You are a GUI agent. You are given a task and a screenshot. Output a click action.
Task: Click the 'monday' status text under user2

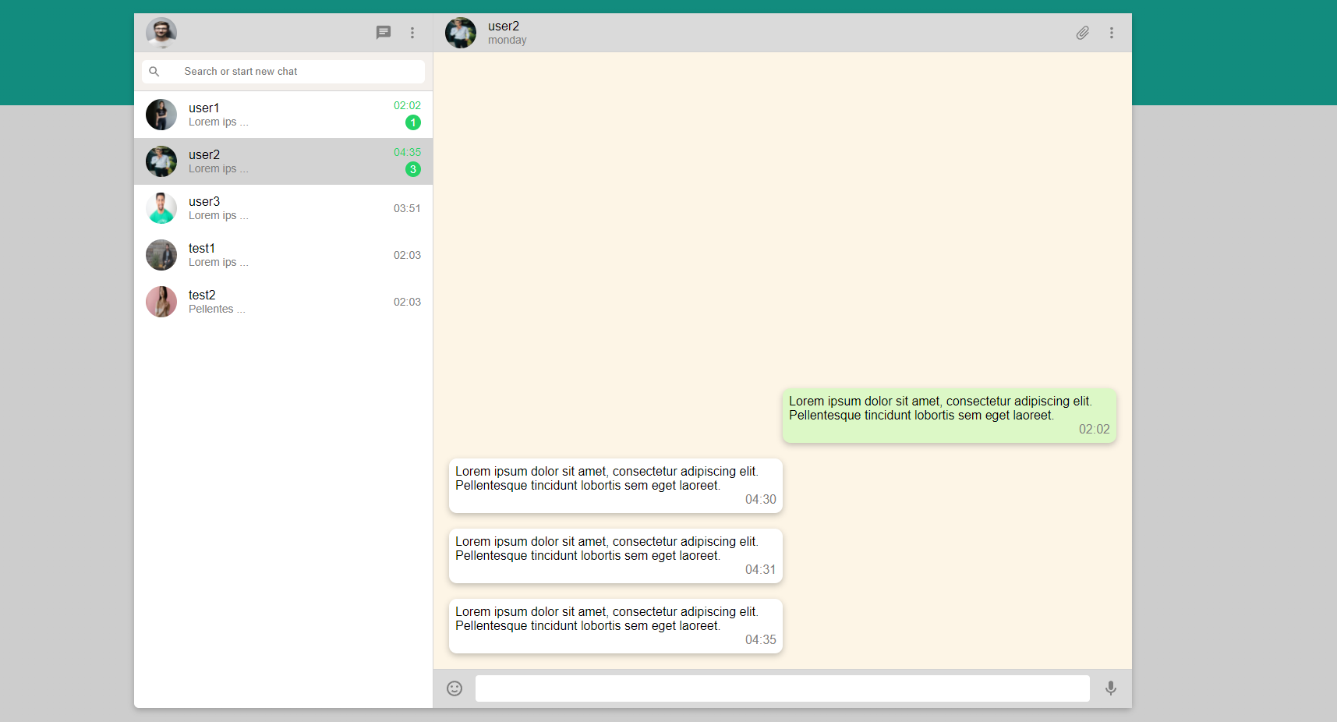(x=507, y=40)
